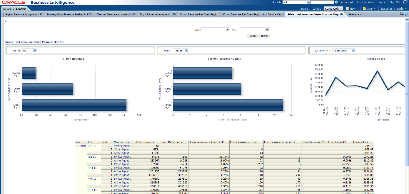409x194 pixels.
Task: Open the Channel Type dropdown
Action: [x=353, y=51]
